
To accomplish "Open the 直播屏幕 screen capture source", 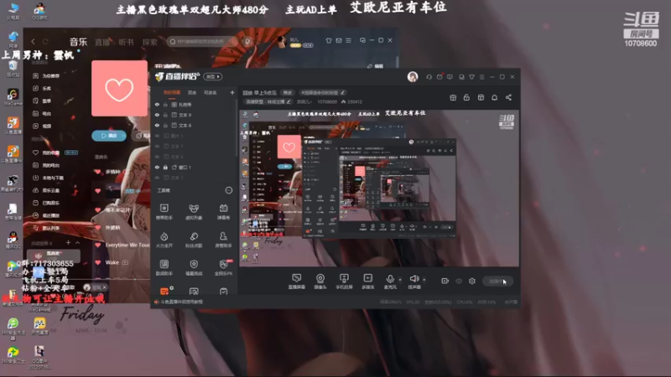I will coord(296,281).
